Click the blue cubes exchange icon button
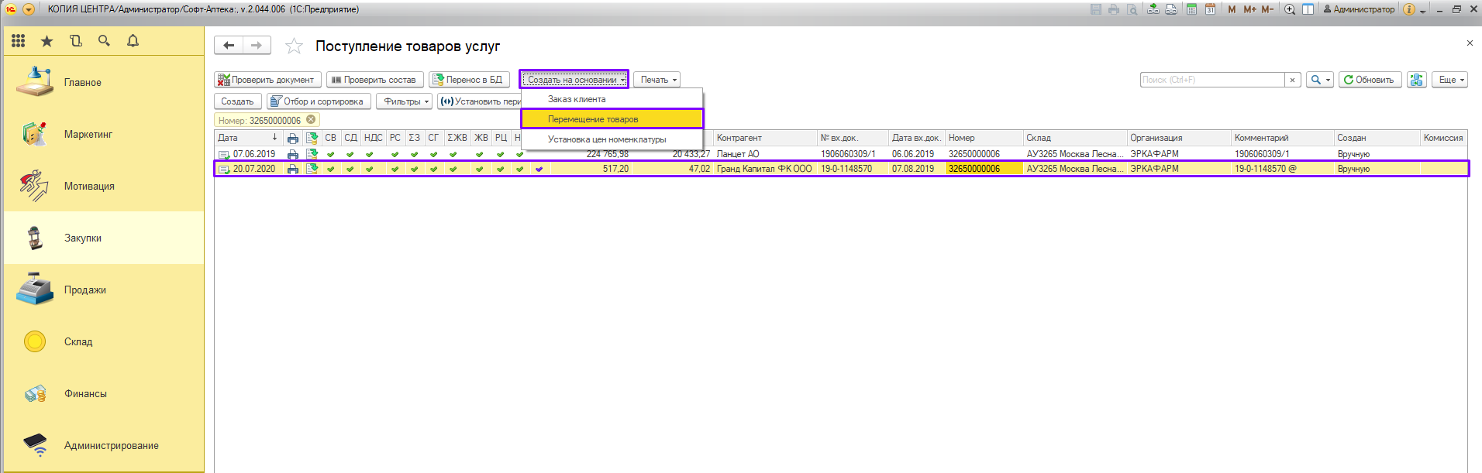Image resolution: width=1482 pixels, height=473 pixels. [x=1417, y=80]
